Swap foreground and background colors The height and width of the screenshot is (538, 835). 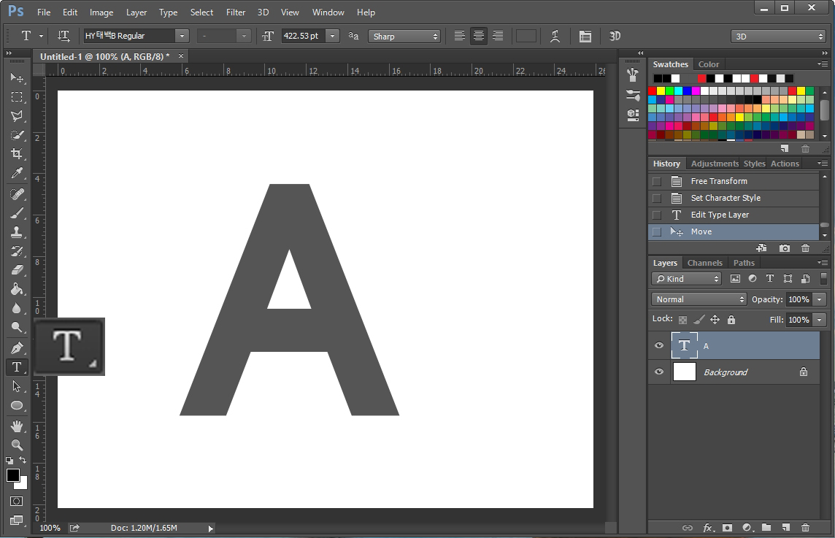click(23, 460)
